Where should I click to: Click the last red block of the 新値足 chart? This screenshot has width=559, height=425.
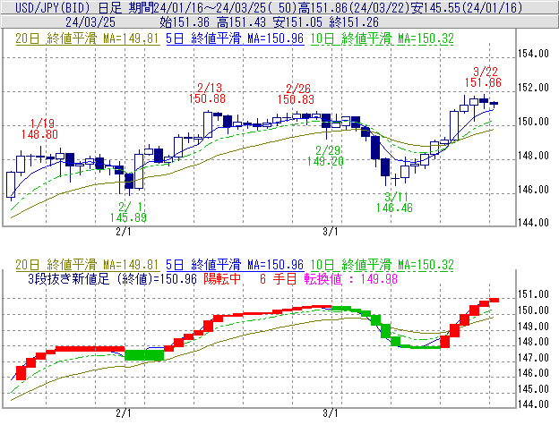pos(494,300)
